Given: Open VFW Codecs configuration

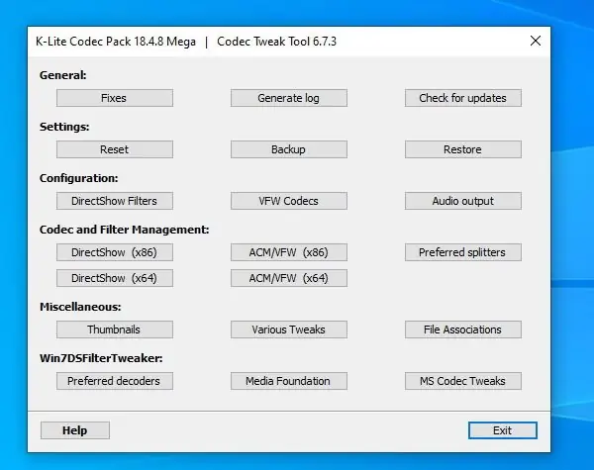Looking at the screenshot, I should coord(288,201).
